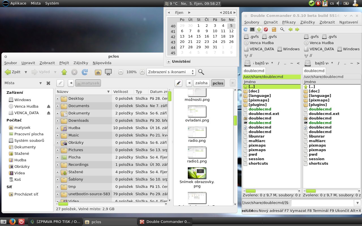Image resolution: width=362 pixels, height=226 pixels.
Task: Click the edit-path pencil icon above right pane
Action: click(x=178, y=83)
